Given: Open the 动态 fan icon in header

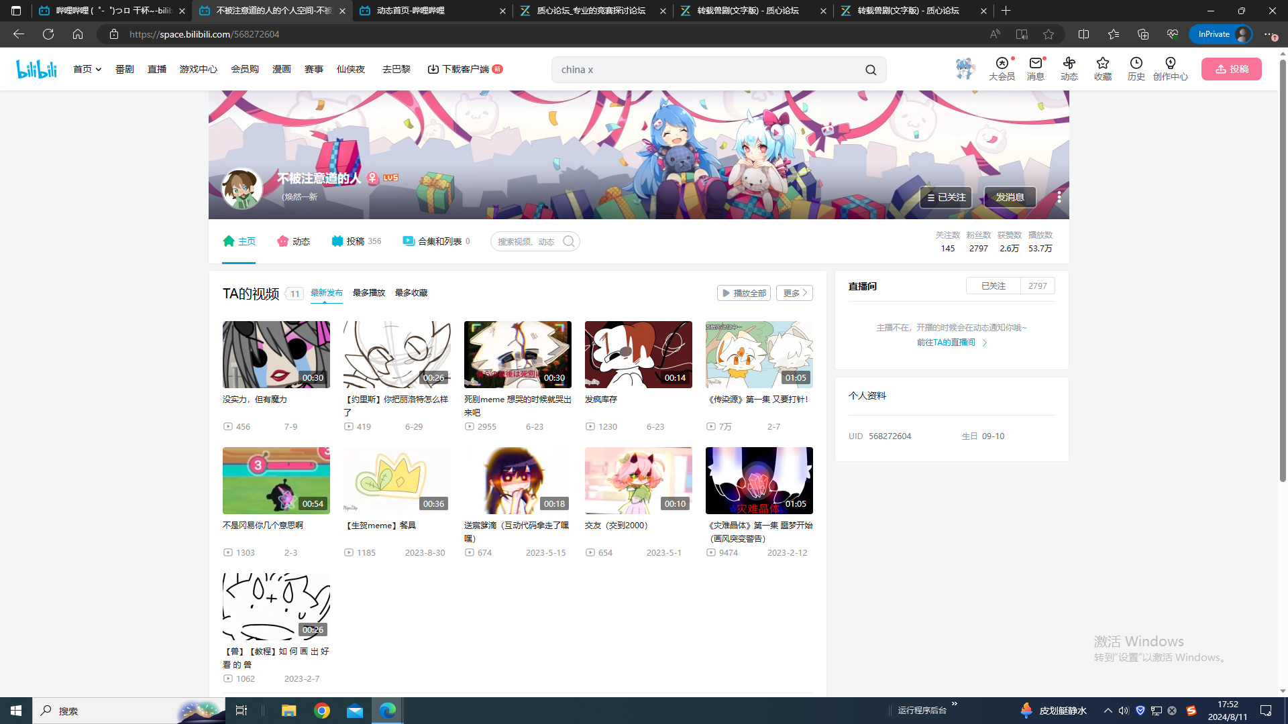Looking at the screenshot, I should pos(1069,68).
